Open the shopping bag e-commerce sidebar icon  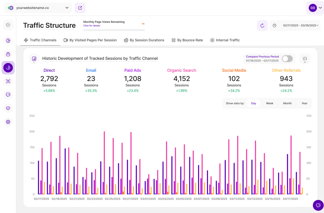click(8, 54)
